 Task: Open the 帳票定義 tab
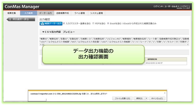(11, 13)
